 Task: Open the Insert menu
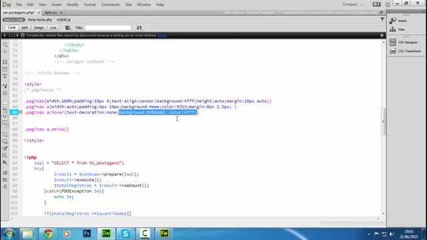point(56,5)
